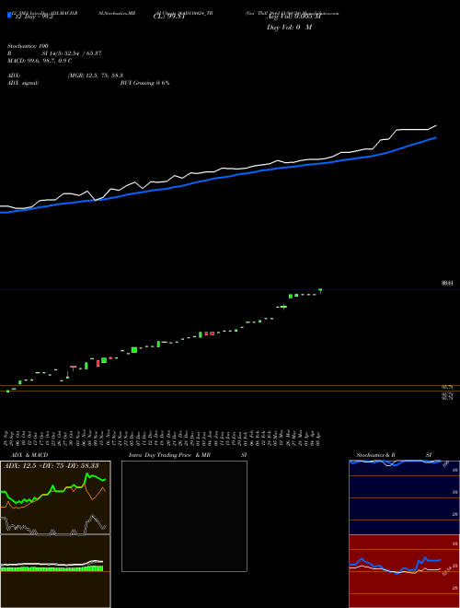
Task: Click the '12 Day = 99.2' SMA label
Action: [x=32, y=18]
